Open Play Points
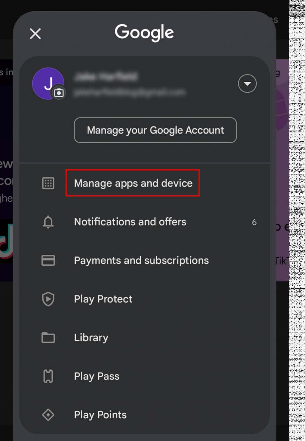 click(100, 414)
